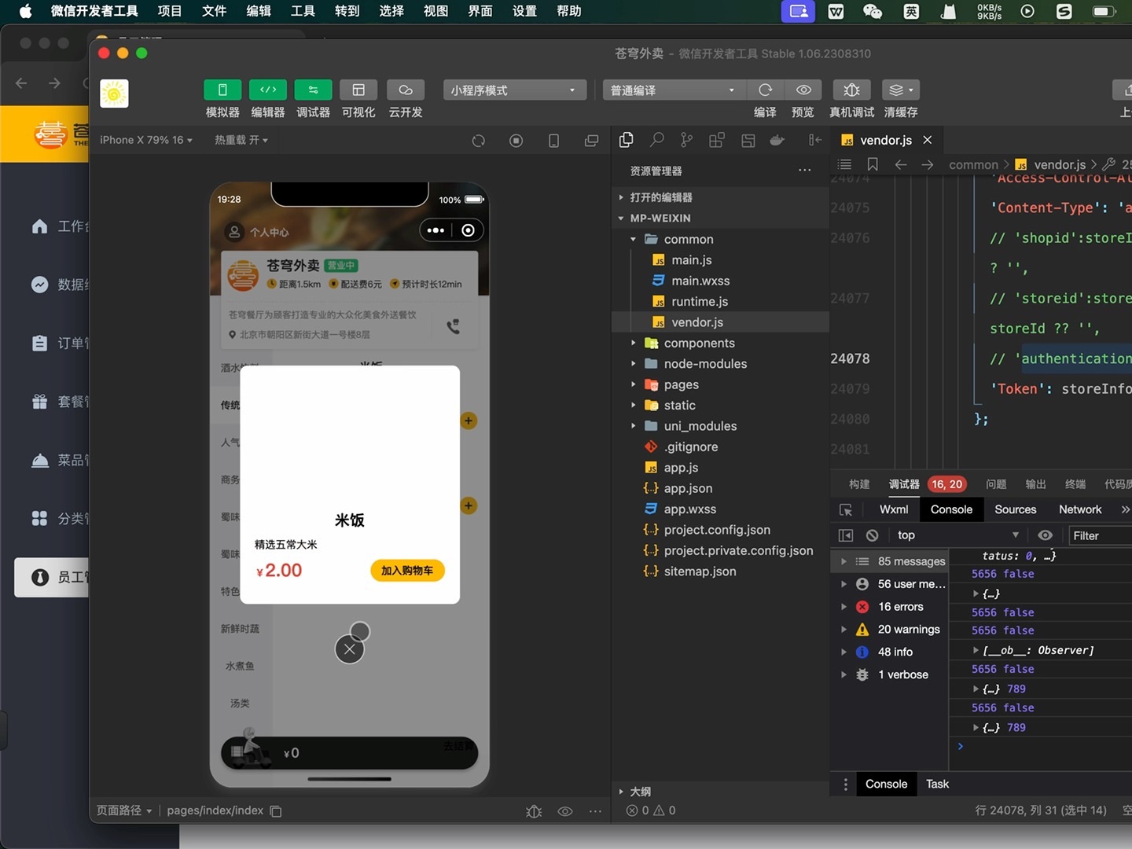The width and height of the screenshot is (1132, 849).
Task: Click the 加入购物车 add to cart button
Action: coord(407,570)
